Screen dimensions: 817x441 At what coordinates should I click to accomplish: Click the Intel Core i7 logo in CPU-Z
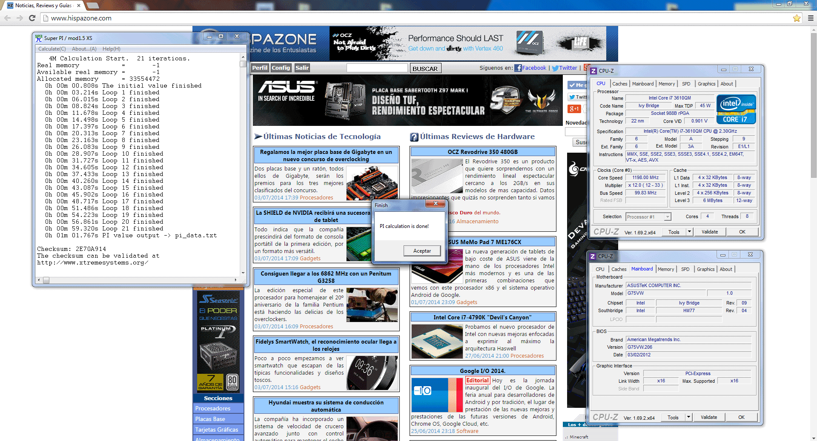736,109
